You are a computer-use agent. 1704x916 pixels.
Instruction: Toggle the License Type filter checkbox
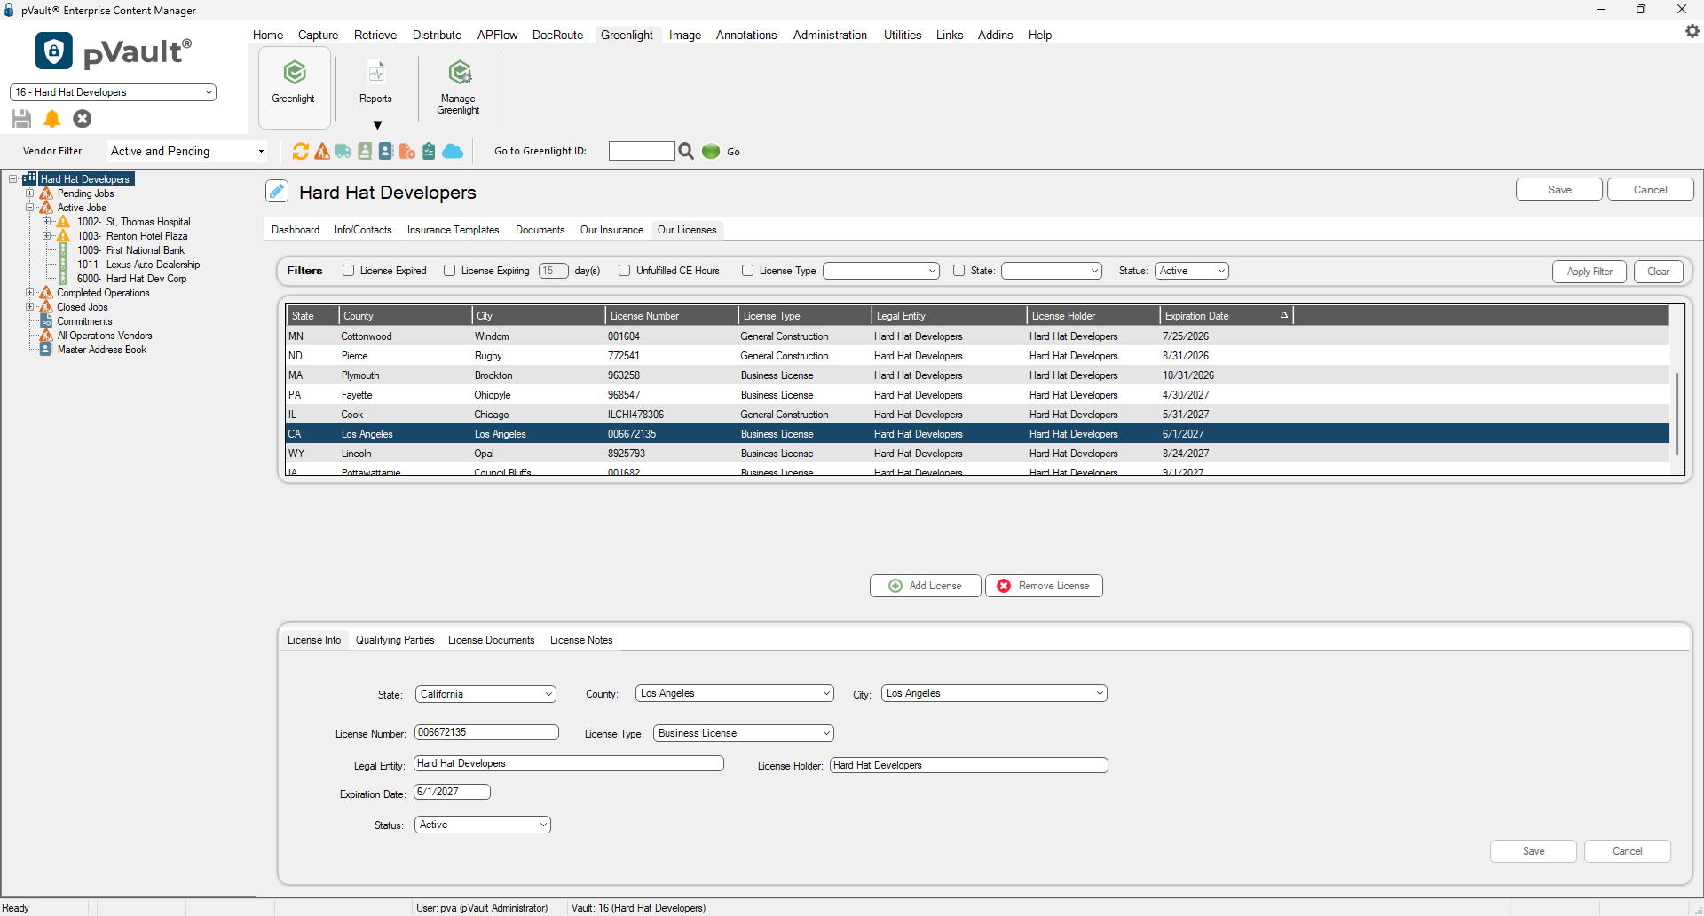point(747,271)
